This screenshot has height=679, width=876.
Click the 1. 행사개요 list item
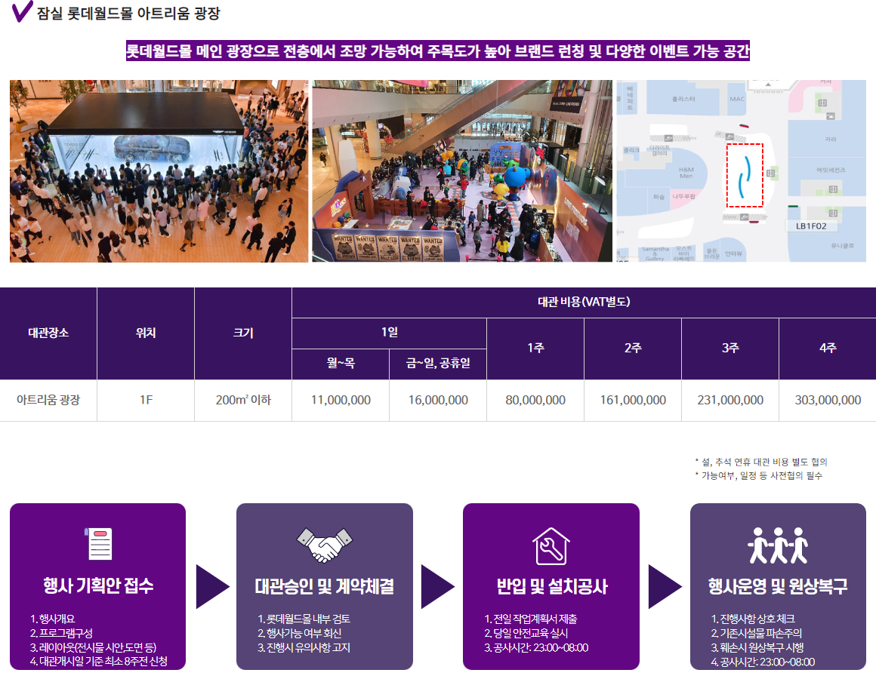(x=53, y=619)
